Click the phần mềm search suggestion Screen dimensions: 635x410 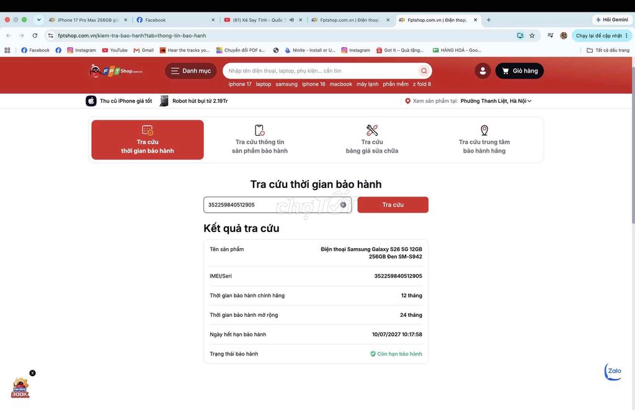pos(396,84)
